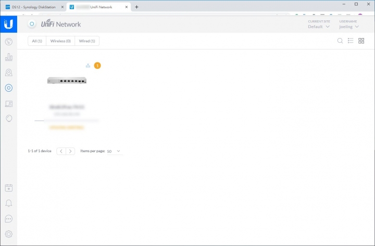Click the circular status indicator near UniFi logo
Screen dimensions: 375x246
[32, 24]
